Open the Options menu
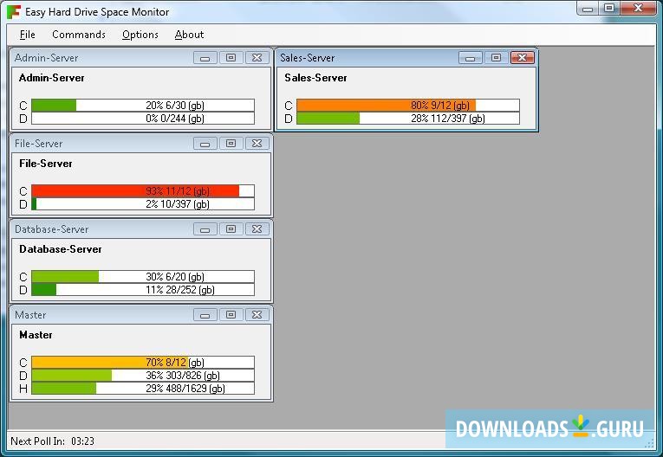This screenshot has height=457, width=663. tap(140, 35)
